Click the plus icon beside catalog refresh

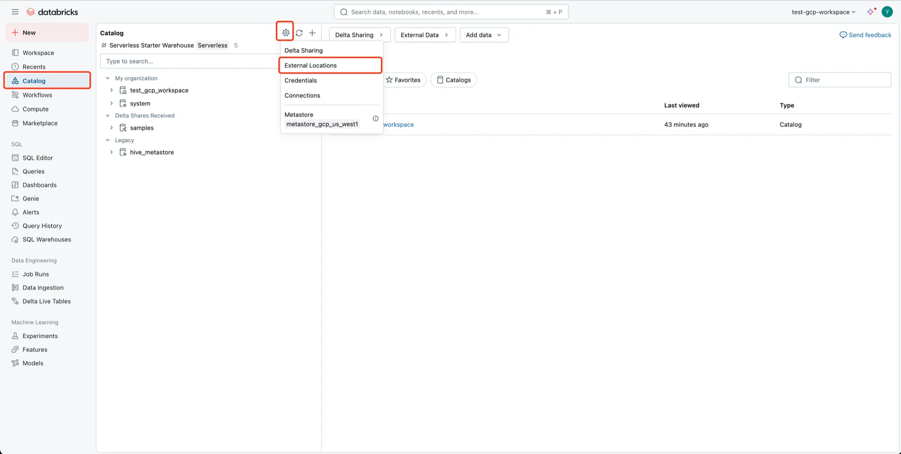click(x=312, y=33)
